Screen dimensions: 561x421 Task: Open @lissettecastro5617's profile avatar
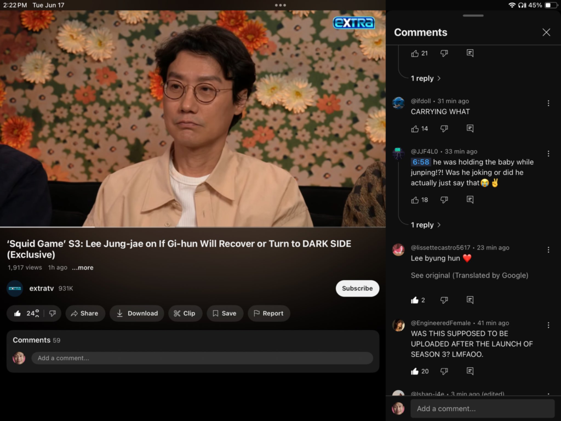398,250
